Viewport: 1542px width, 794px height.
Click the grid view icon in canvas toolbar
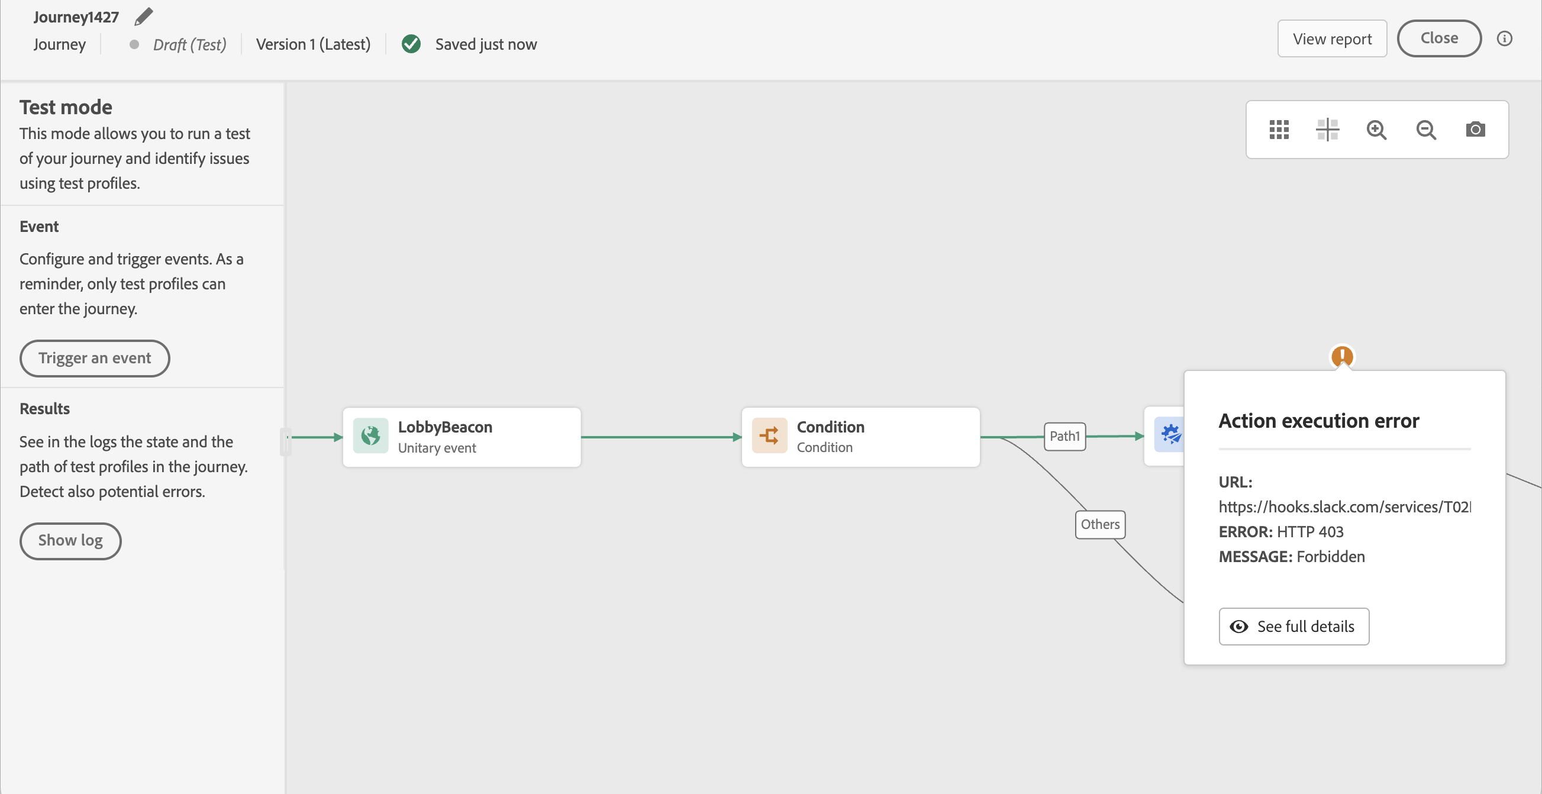pos(1279,129)
